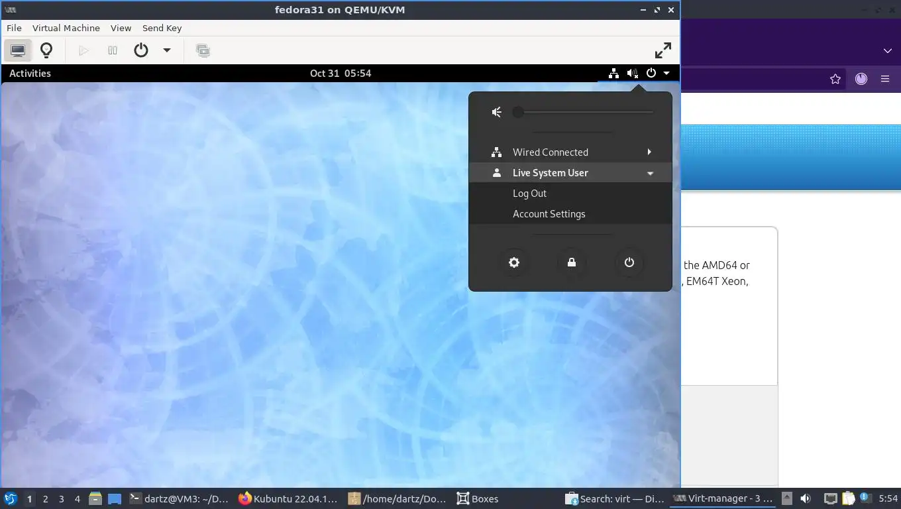The height and width of the screenshot is (509, 901).
Task: Lock the screen with padlock button
Action: 572,262
